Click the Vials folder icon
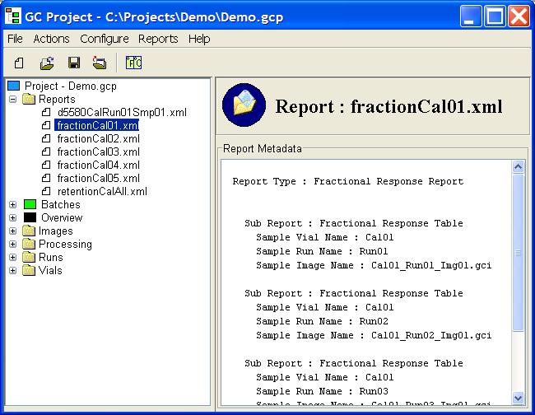 tap(29, 270)
